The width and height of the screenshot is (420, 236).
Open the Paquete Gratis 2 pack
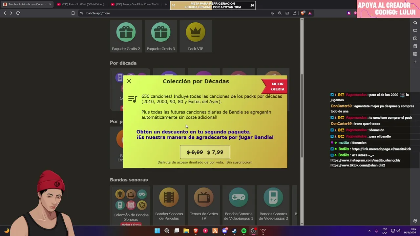(126, 36)
